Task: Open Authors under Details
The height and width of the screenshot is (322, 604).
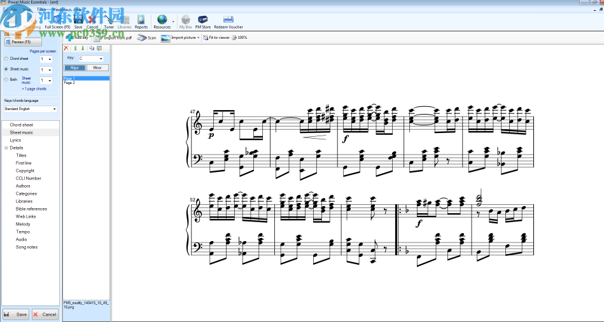Action: pyautogui.click(x=23, y=186)
